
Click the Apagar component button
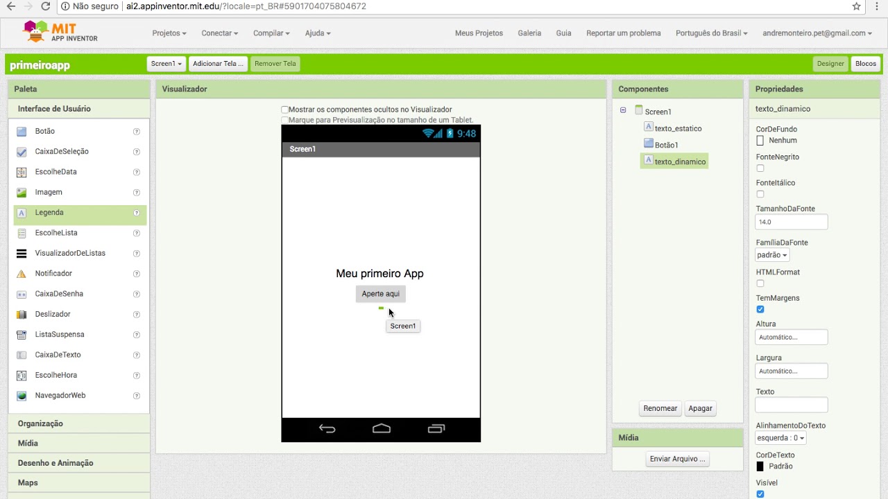click(700, 408)
